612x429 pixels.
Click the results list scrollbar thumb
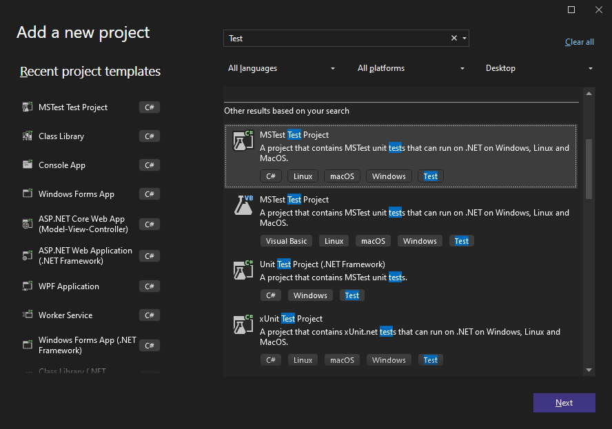[x=589, y=169]
